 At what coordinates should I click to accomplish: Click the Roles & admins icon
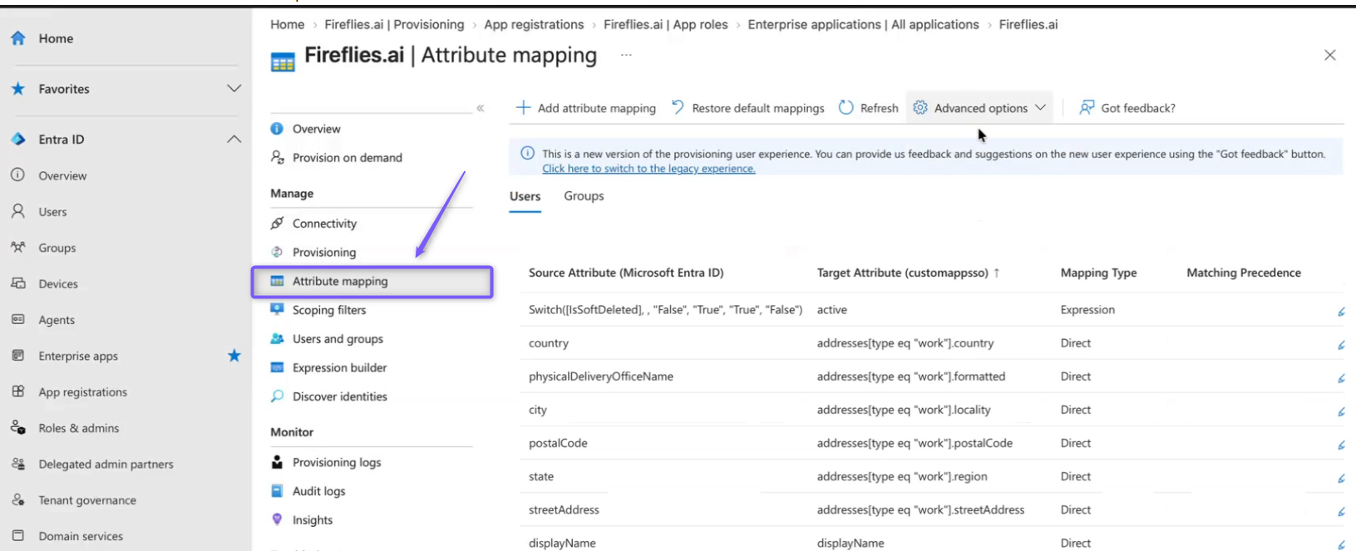[18, 428]
